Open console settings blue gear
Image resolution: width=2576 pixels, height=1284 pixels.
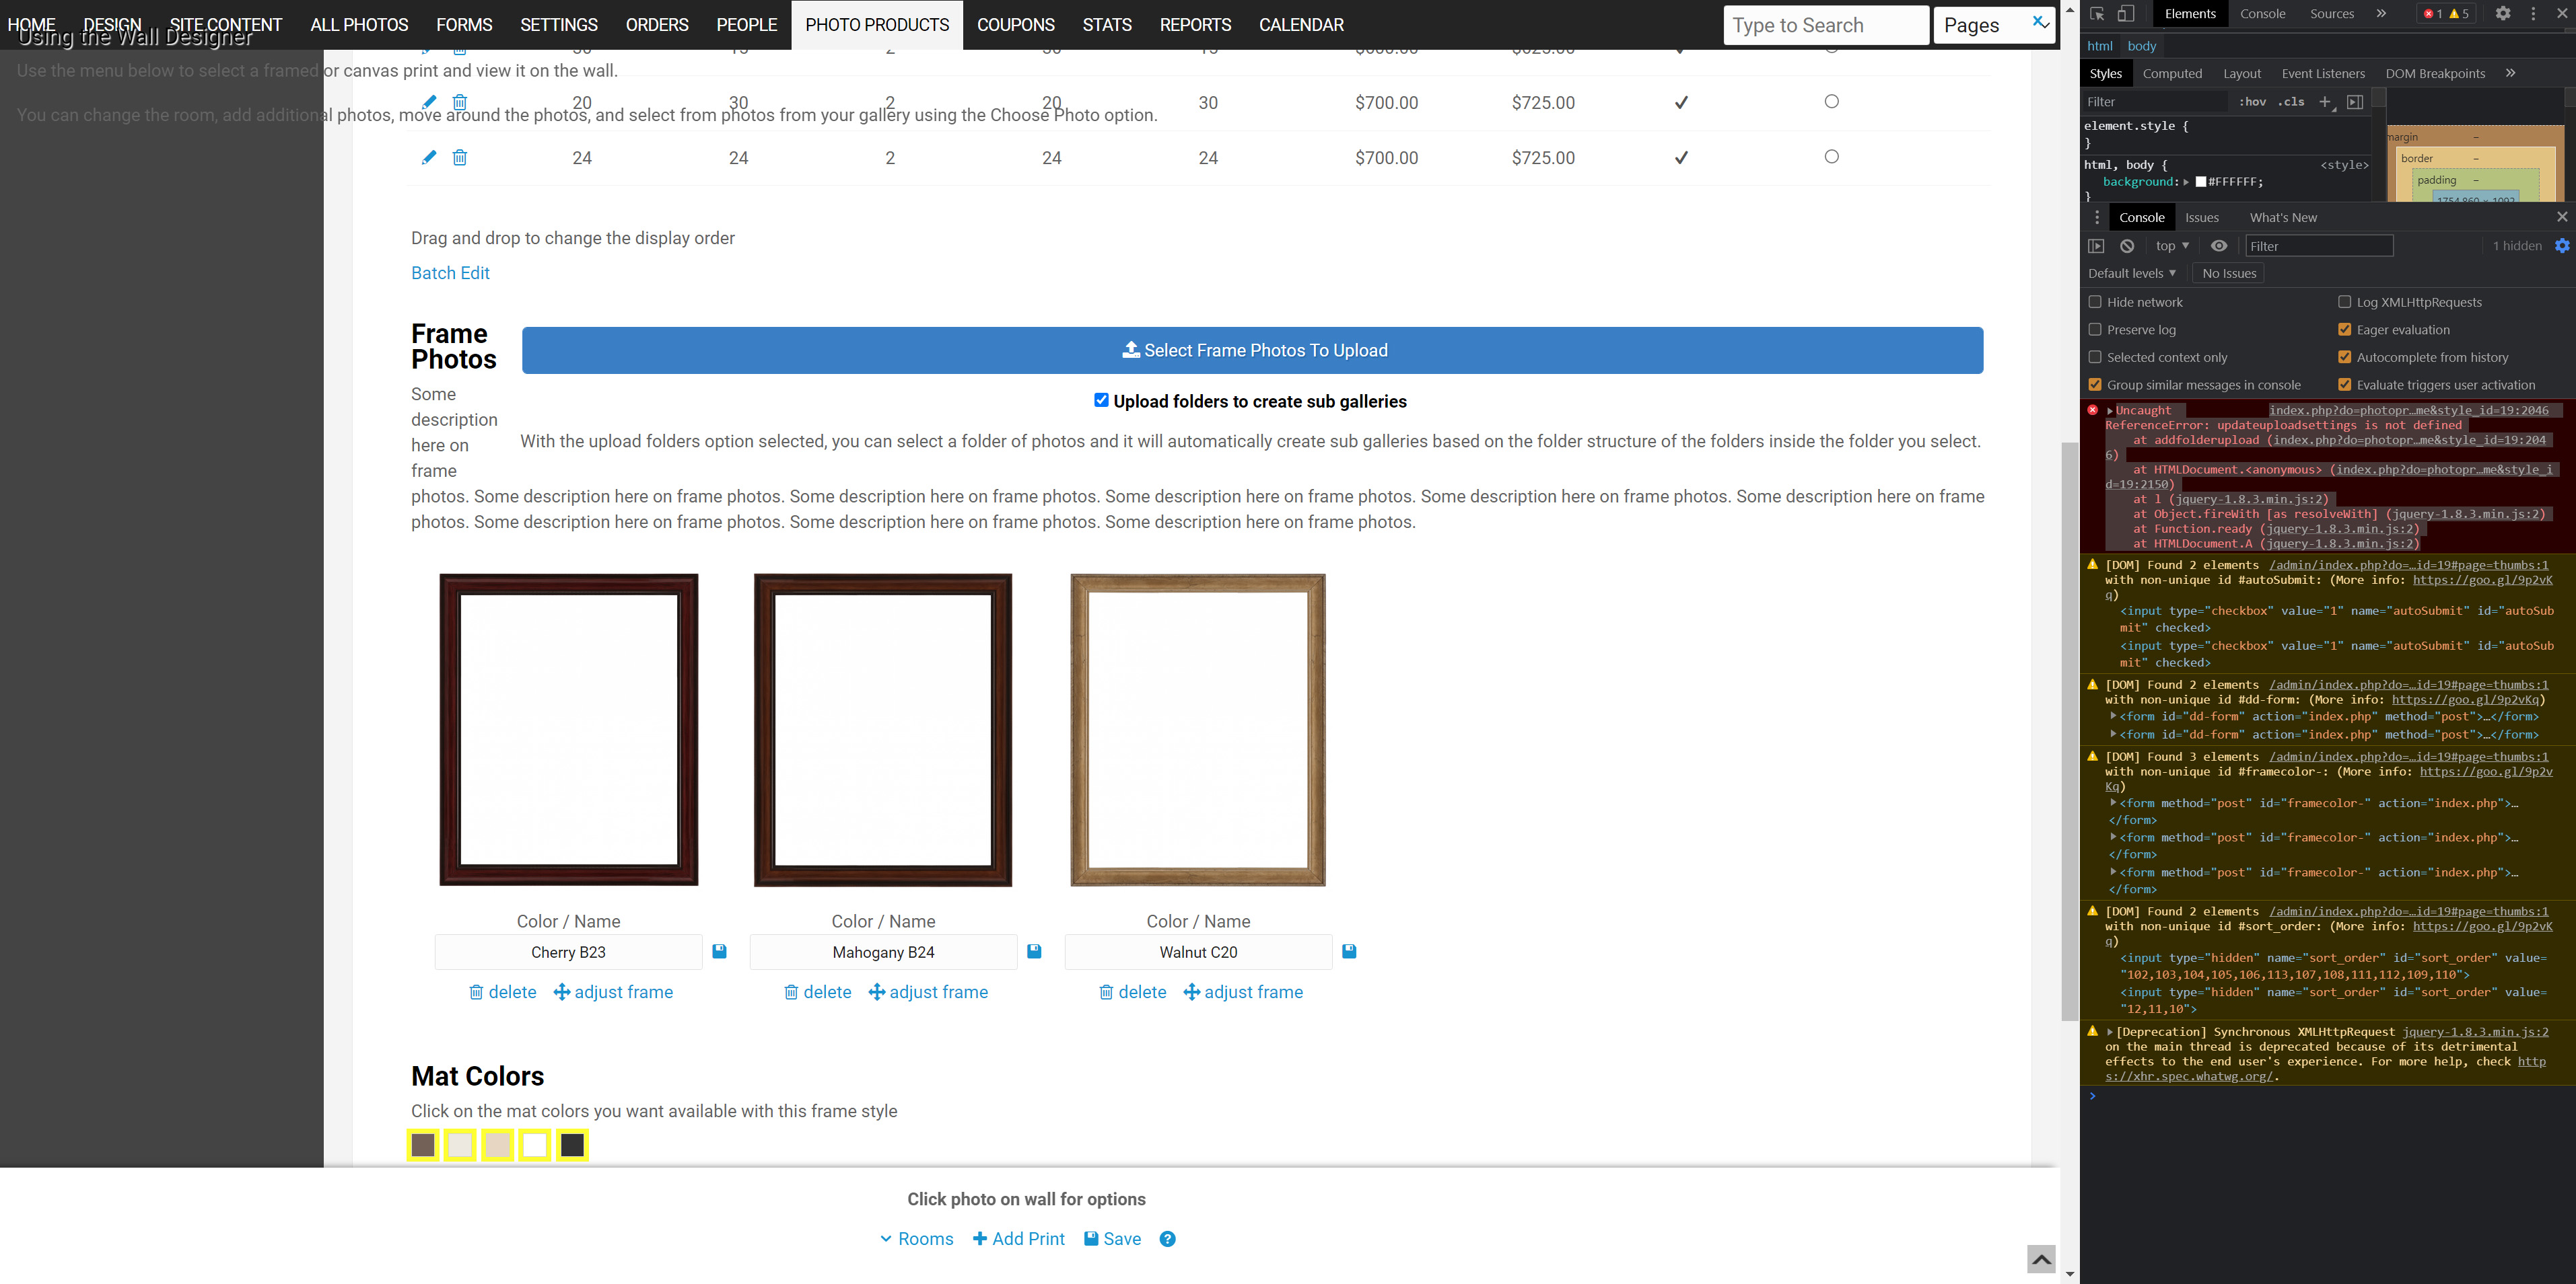[x=2562, y=246]
